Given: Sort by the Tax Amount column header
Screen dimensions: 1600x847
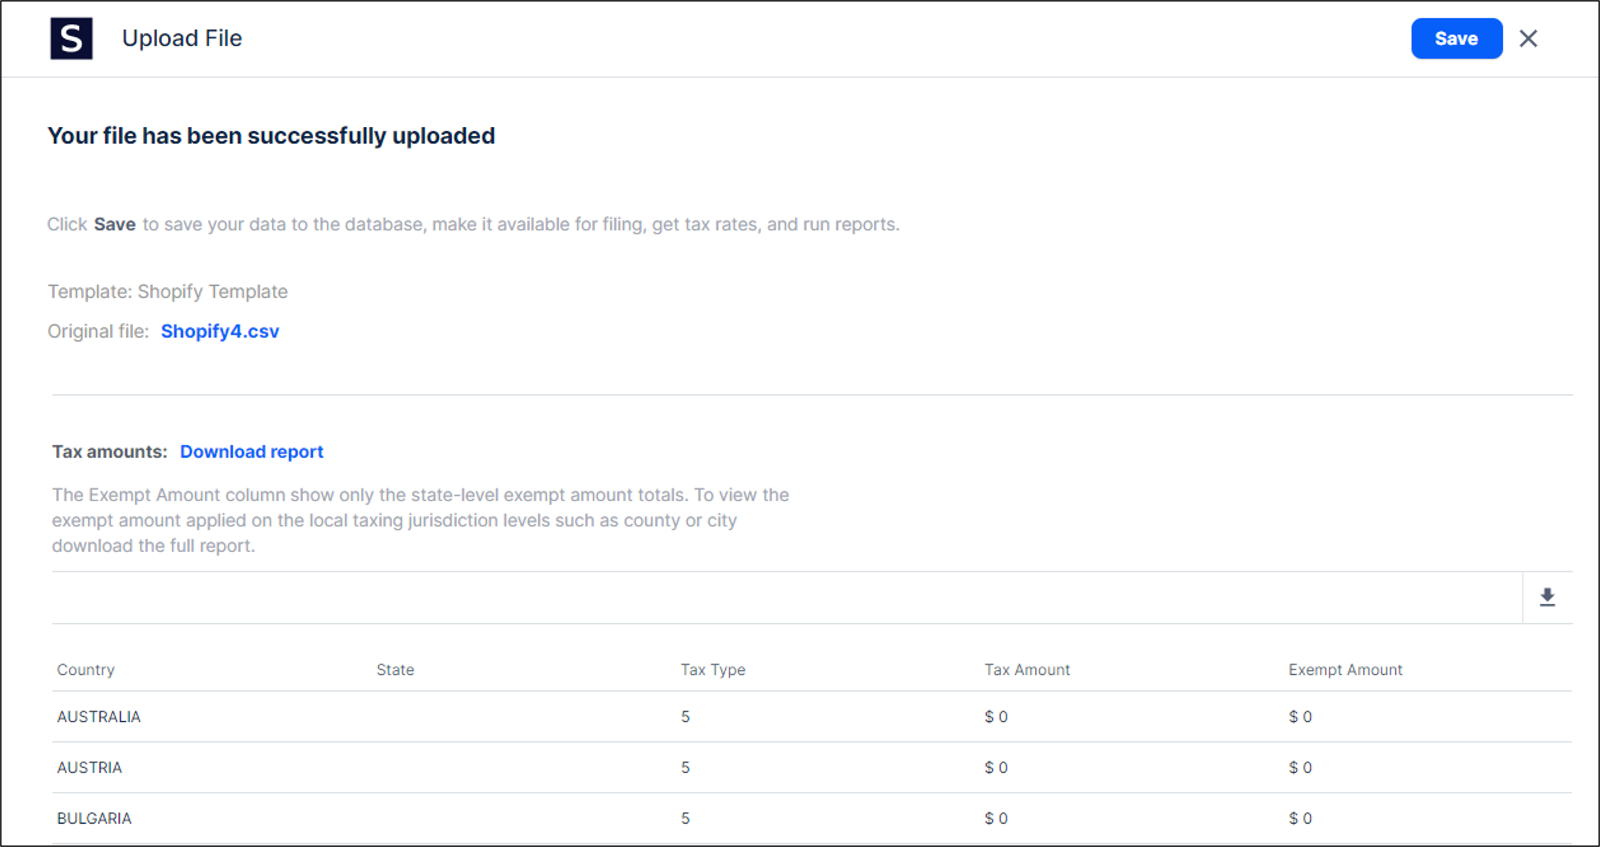Looking at the screenshot, I should click(1027, 669).
